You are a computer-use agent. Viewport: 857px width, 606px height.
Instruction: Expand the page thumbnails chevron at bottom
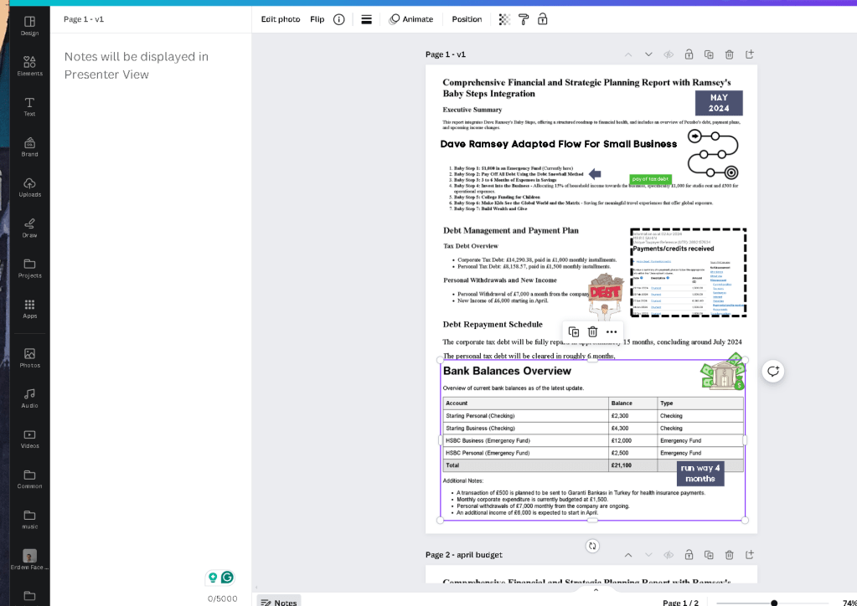596,590
